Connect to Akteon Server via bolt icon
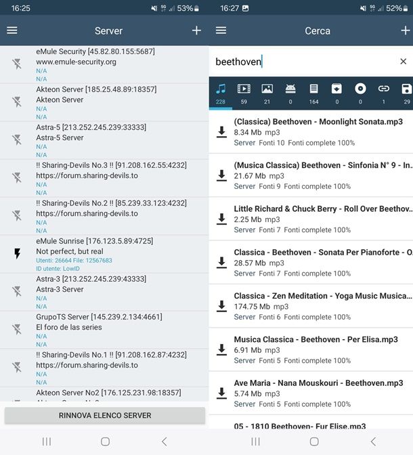This screenshot has width=413, height=455. (17, 102)
